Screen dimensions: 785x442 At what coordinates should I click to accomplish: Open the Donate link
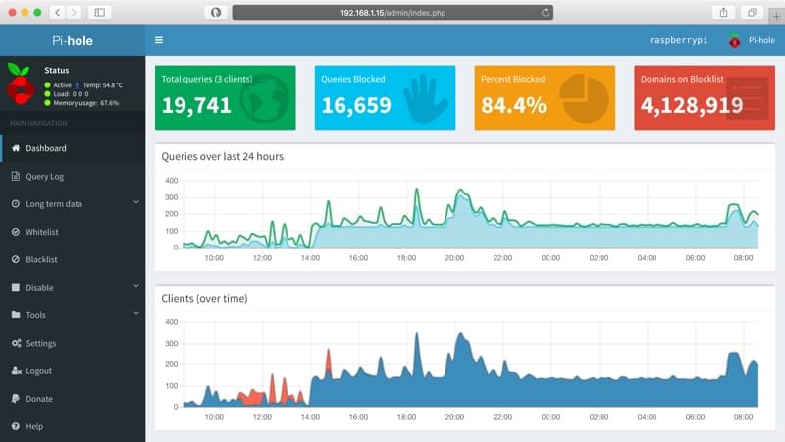click(73, 399)
